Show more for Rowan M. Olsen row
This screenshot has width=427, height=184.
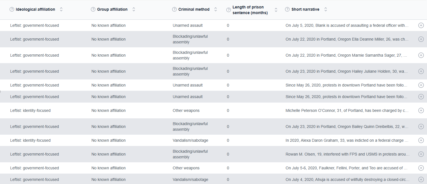tap(421, 154)
